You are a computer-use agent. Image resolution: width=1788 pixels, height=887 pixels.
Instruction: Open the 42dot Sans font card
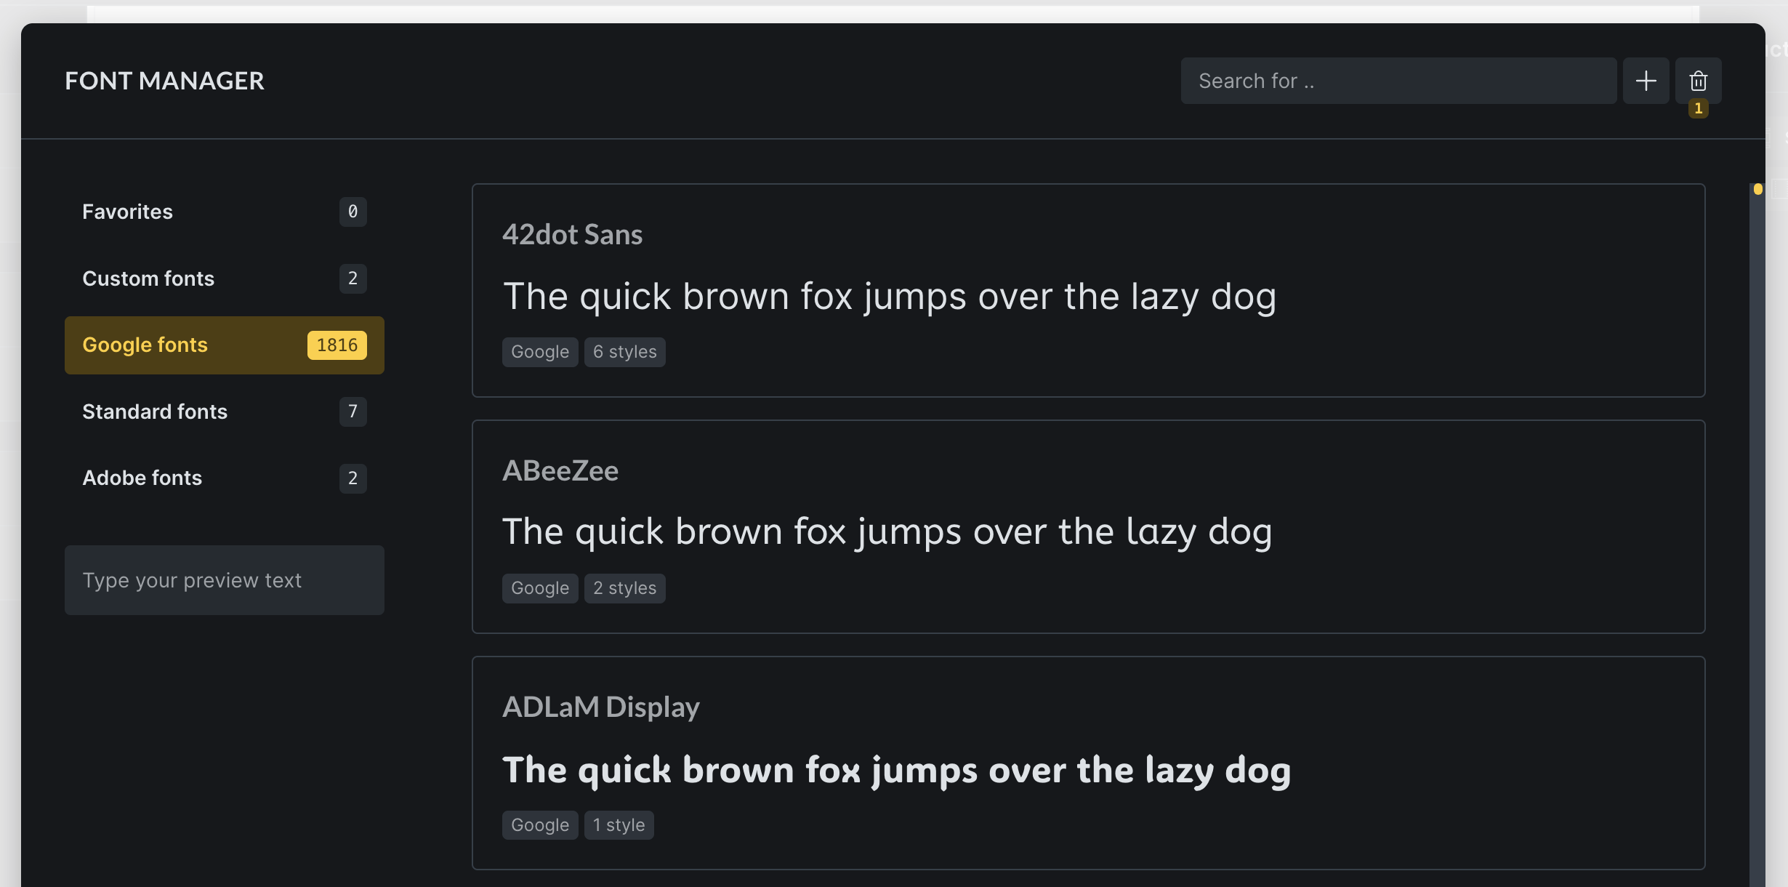1088,290
